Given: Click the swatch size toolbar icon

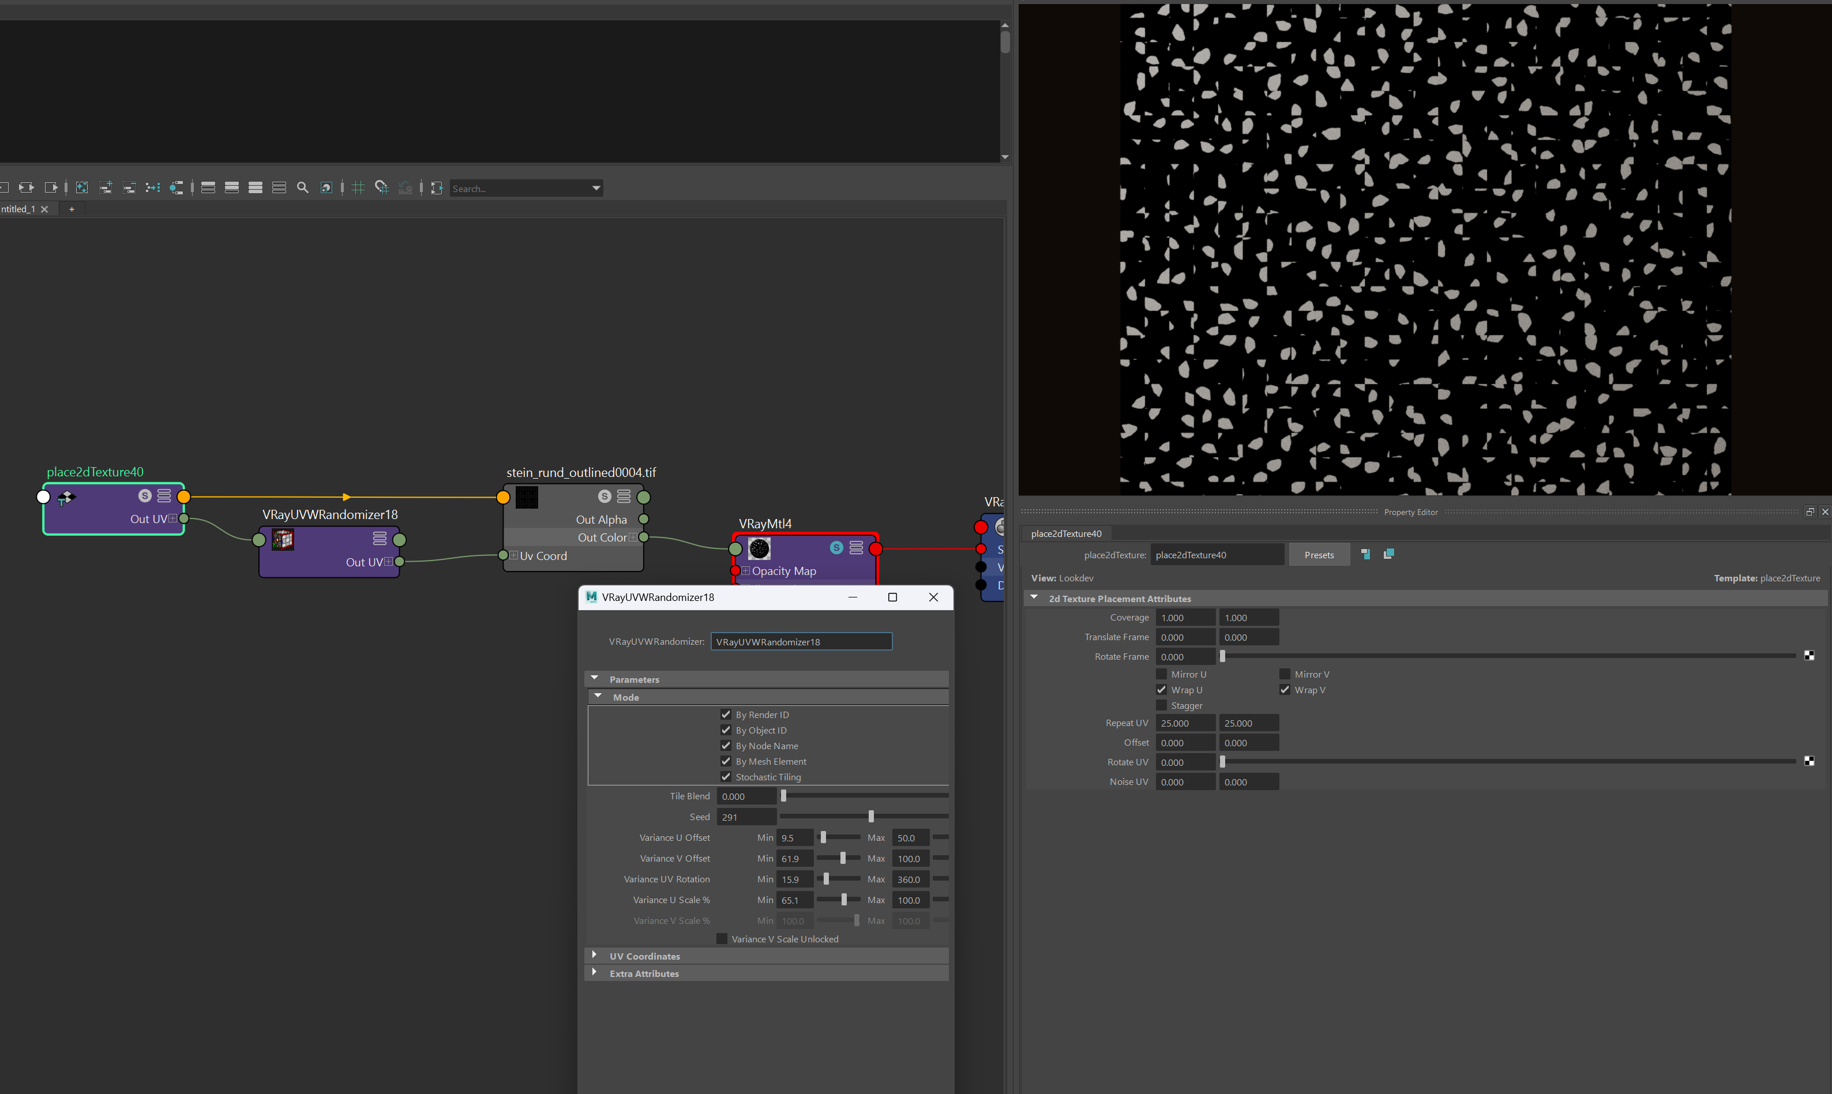Looking at the screenshot, I should pyautogui.click(x=326, y=188).
